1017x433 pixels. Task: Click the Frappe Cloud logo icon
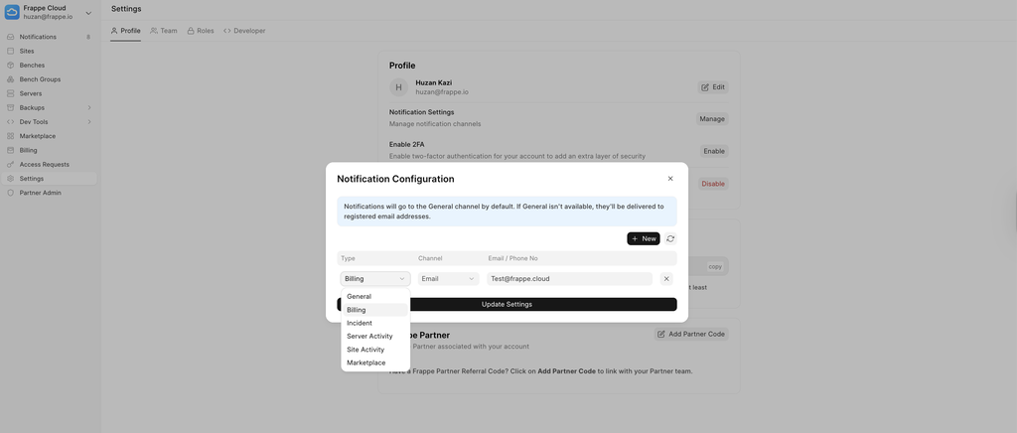point(12,12)
